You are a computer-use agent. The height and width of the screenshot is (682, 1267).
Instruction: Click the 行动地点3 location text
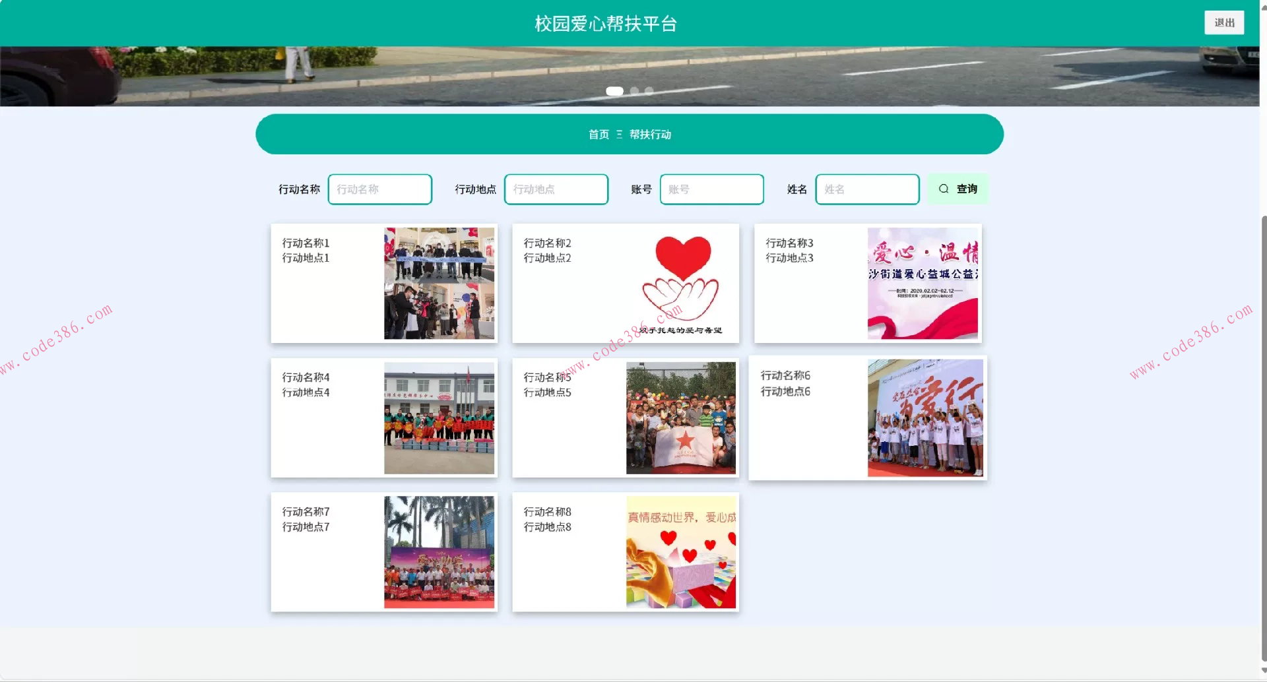click(x=789, y=258)
